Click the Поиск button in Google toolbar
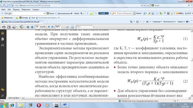193x108 pixels. (x=51, y=13)
